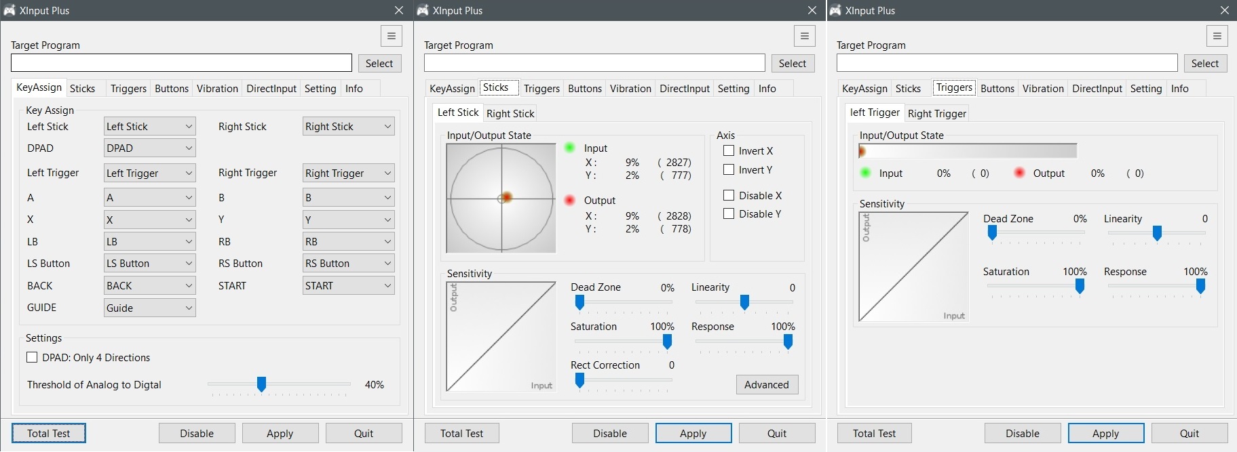Toggle Invert X checkbox
1237x452 pixels.
[x=729, y=150]
